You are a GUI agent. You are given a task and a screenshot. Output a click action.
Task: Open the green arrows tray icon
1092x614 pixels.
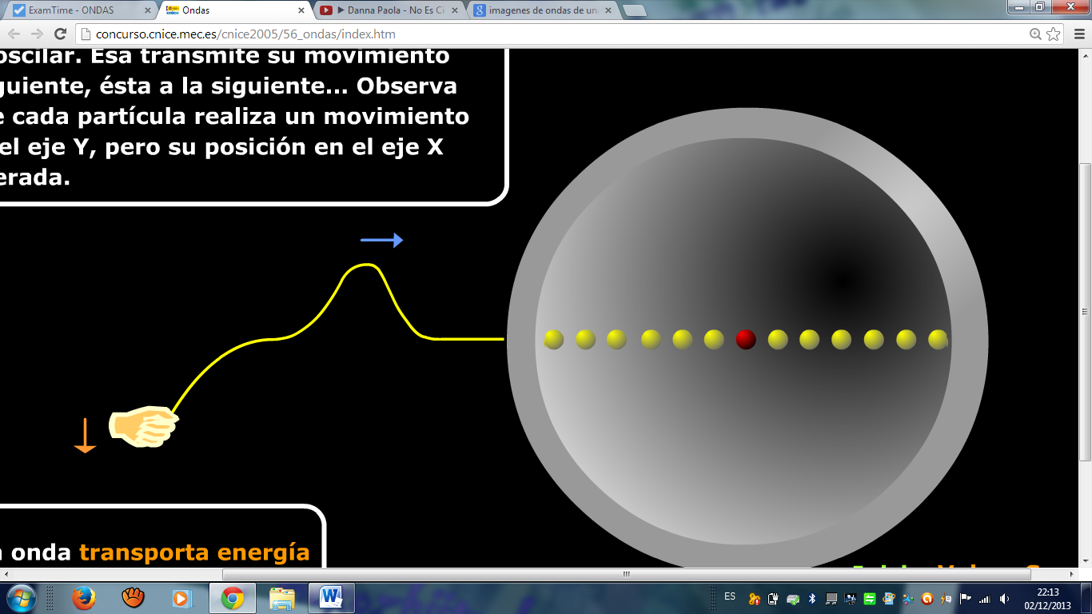pyautogui.click(x=870, y=598)
